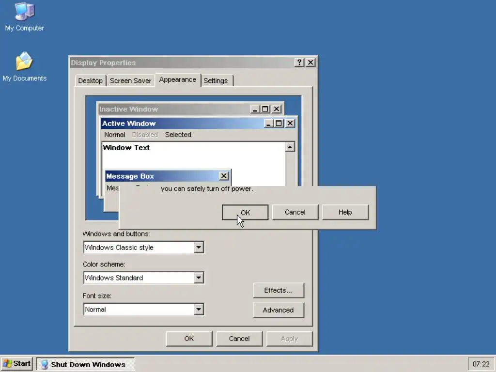The width and height of the screenshot is (496, 372).
Task: Click Normal menu item in preview
Action: [x=114, y=135]
